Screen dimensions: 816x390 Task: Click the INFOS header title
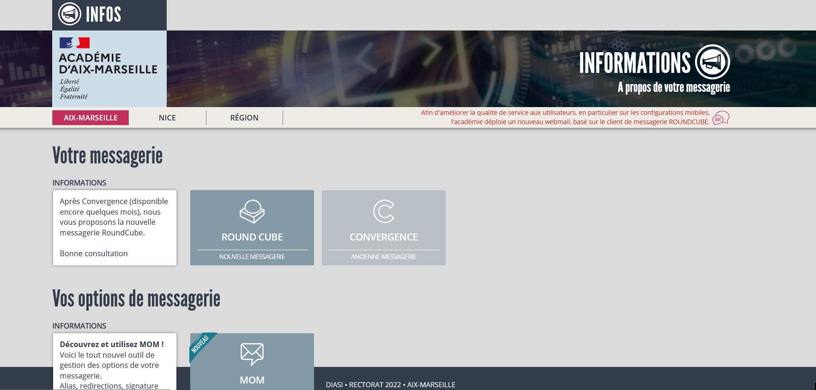[x=103, y=14]
